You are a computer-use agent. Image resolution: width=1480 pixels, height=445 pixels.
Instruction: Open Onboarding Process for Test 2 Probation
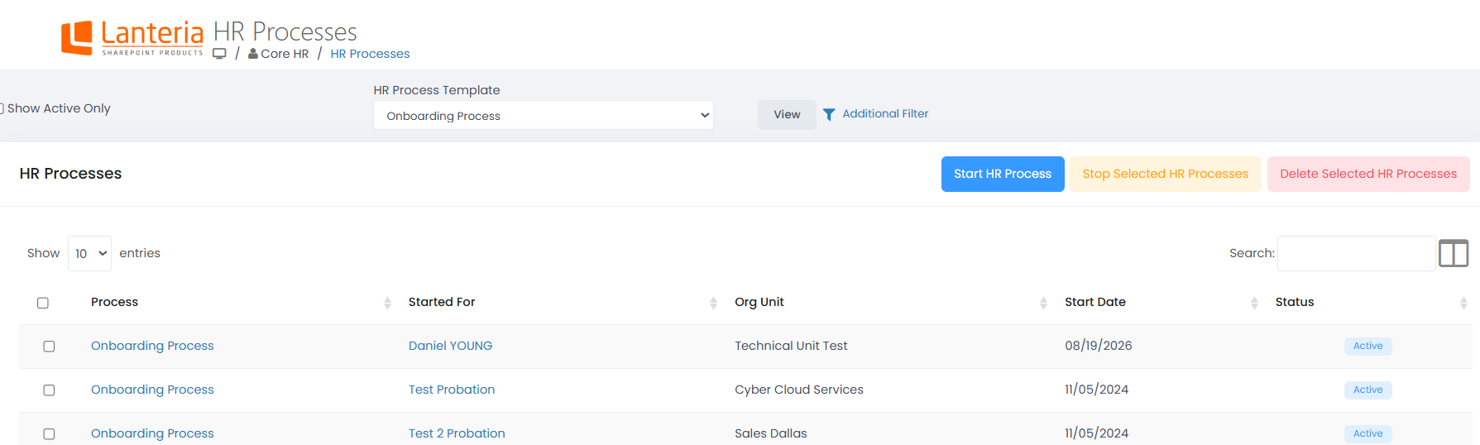click(152, 433)
